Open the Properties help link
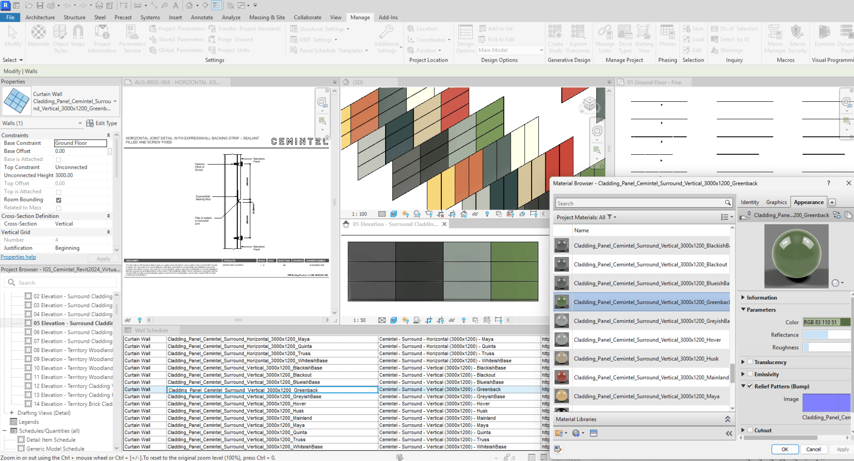This screenshot has height=461, width=854. click(x=18, y=257)
